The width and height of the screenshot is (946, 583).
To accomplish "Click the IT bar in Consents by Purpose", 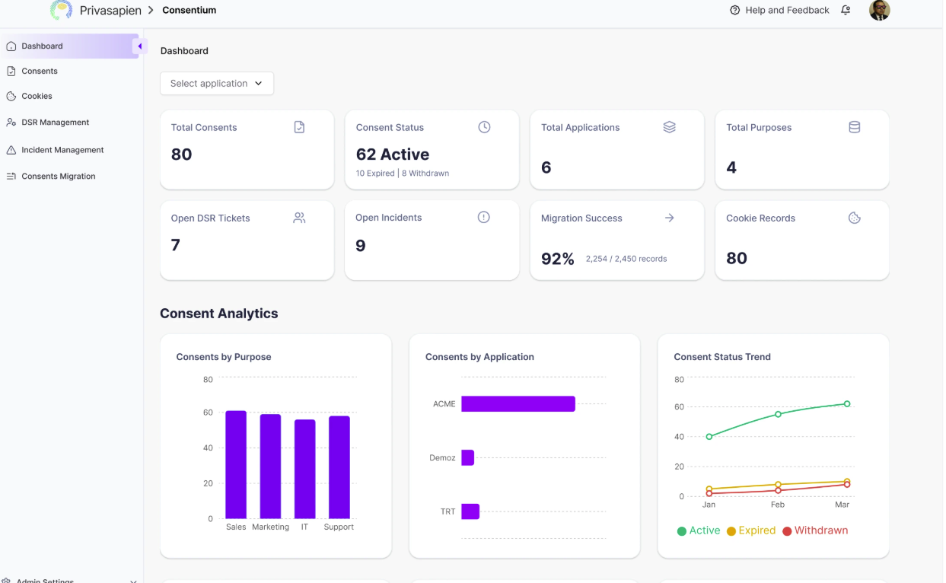I will click(x=304, y=470).
